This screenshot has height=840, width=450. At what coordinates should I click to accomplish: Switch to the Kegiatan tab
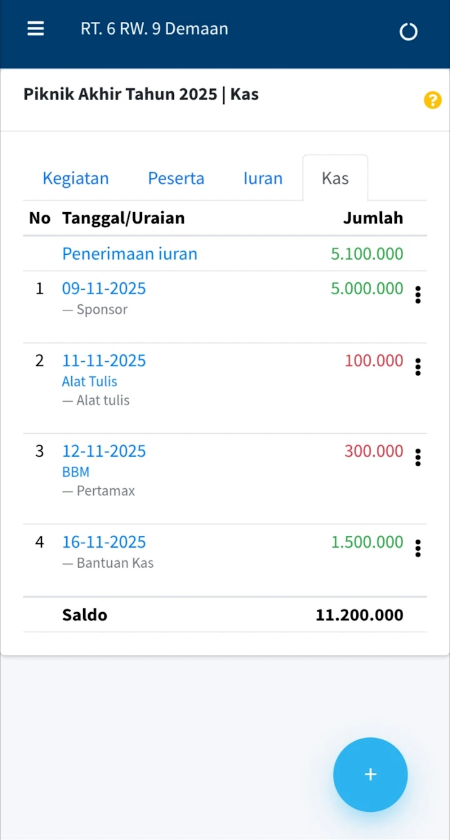pos(76,178)
